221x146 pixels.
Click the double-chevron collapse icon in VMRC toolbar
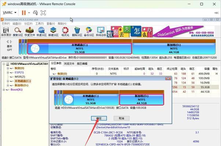(217, 13)
